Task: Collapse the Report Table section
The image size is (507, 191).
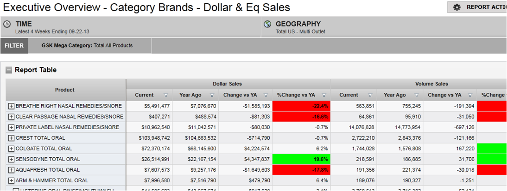Action: point(9,70)
